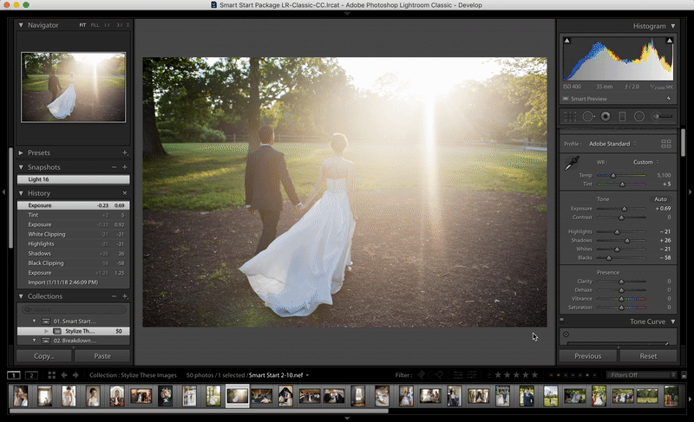The width and height of the screenshot is (694, 422).
Task: Open the profile browser grid icon
Action: click(x=666, y=143)
